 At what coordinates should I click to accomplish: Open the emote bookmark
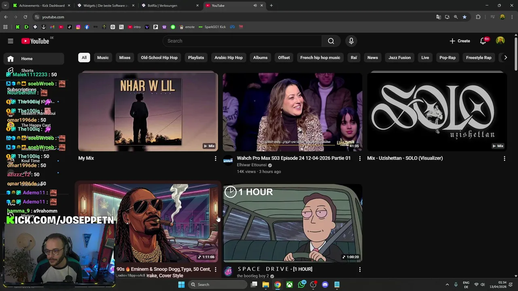187,27
